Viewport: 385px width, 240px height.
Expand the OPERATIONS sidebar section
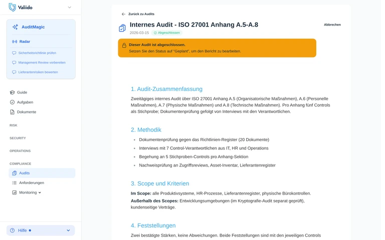click(20, 151)
